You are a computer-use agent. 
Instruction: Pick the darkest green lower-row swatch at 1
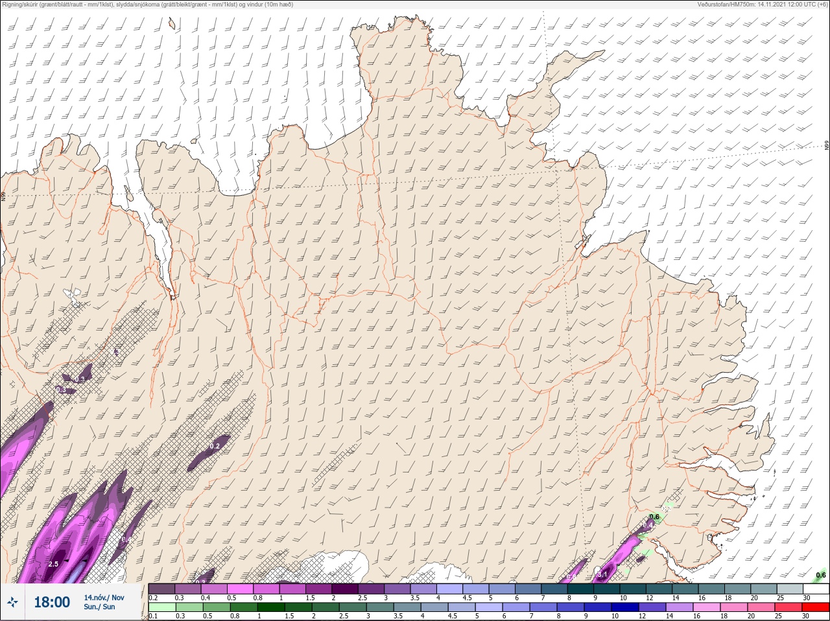point(271,607)
